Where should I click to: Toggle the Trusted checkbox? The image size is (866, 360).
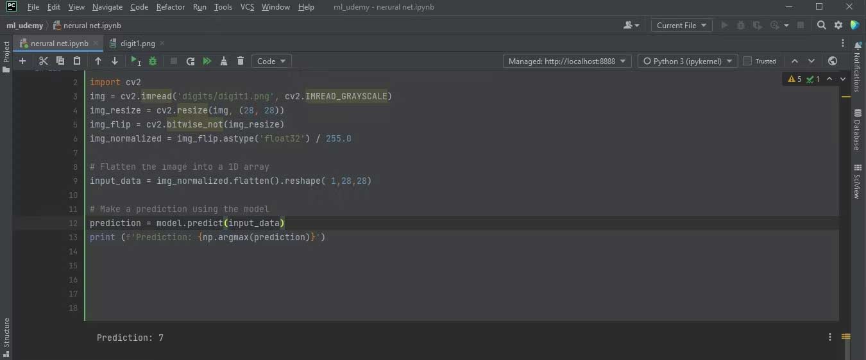(x=747, y=61)
